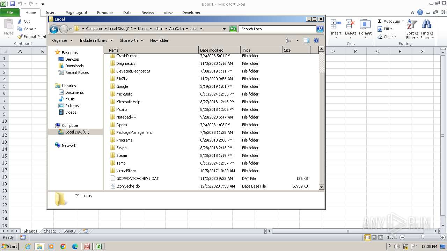Select Normal view button in Excel status bar
Image resolution: width=447 pixels, height=251 pixels.
point(367,237)
